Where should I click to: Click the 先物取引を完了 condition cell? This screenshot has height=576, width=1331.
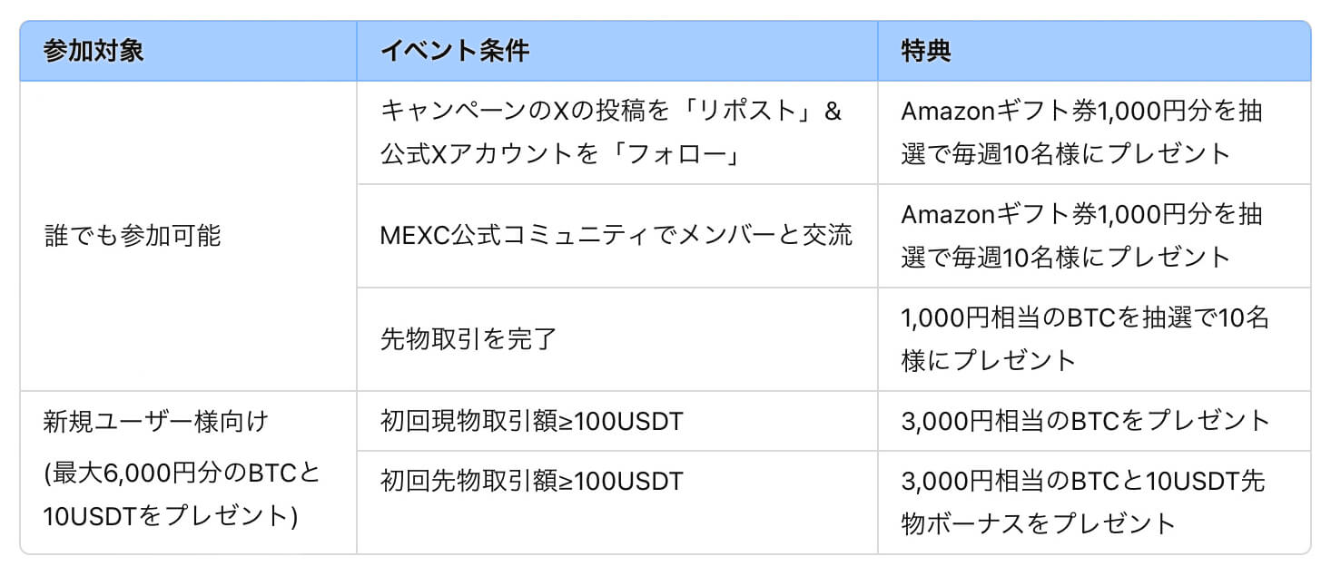point(468,339)
